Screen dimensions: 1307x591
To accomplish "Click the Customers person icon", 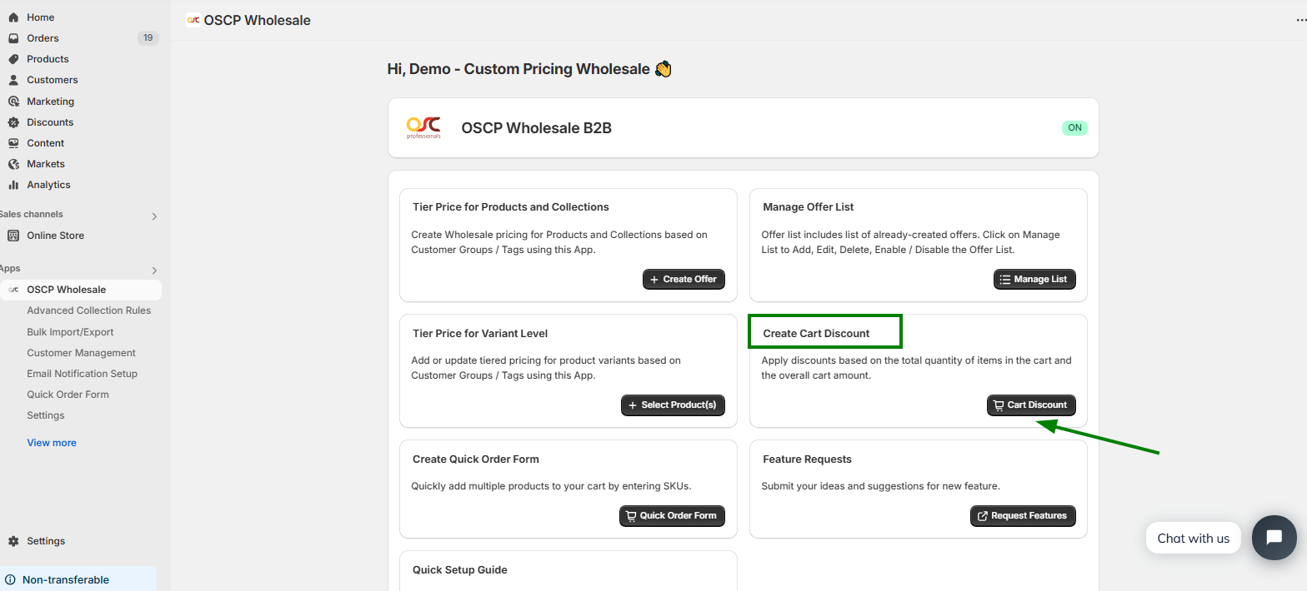I will click(13, 80).
